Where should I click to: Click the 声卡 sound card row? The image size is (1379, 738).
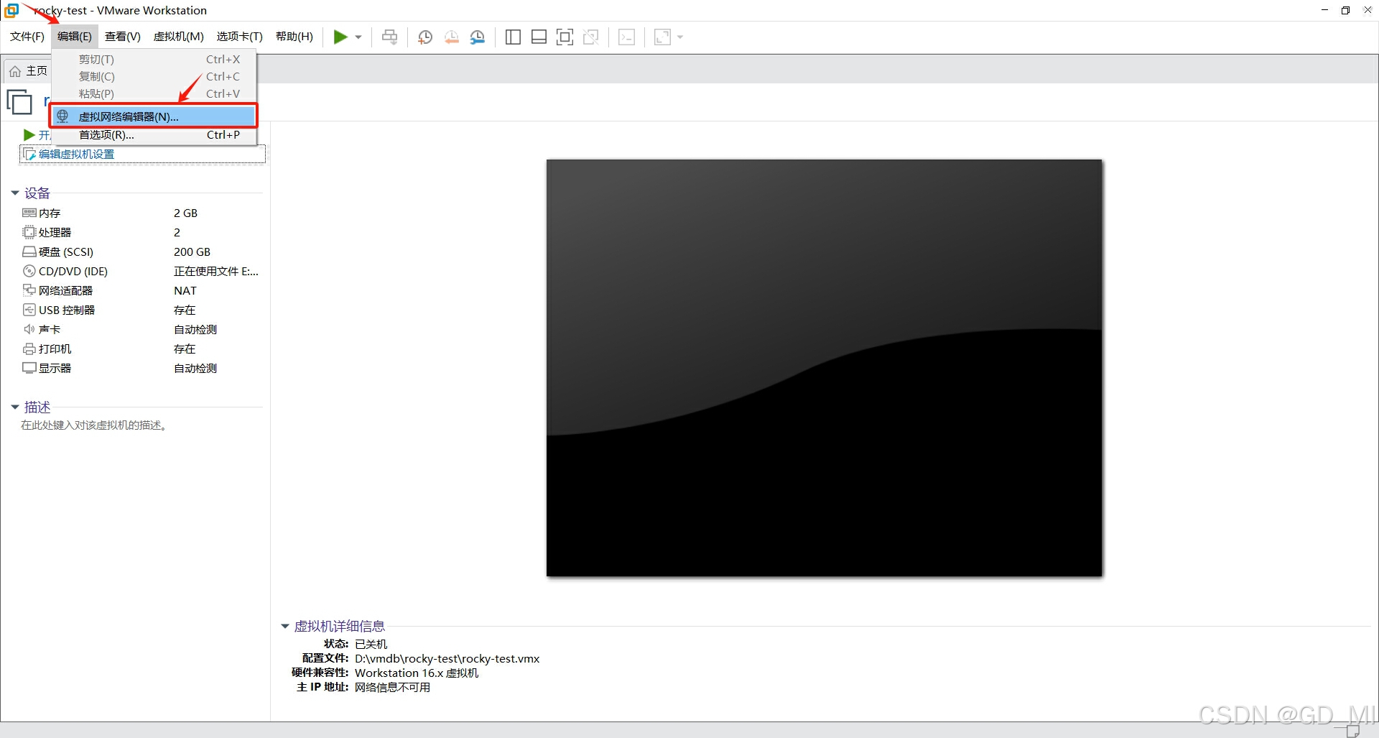click(141, 330)
